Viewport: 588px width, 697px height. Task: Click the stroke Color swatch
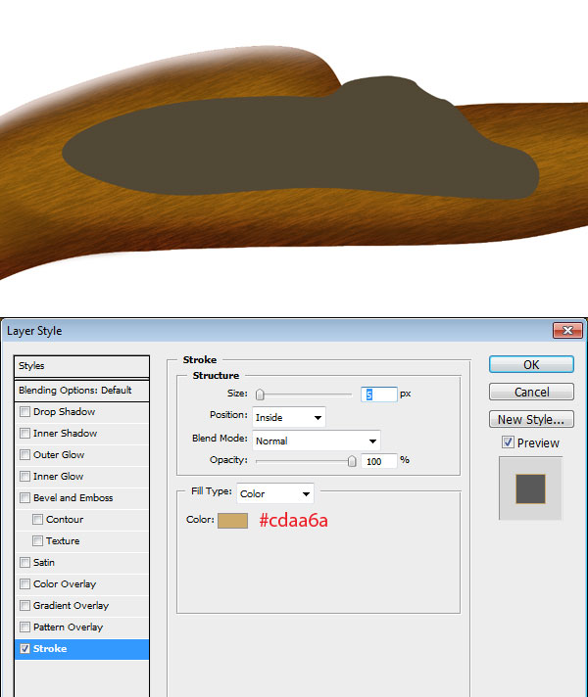click(232, 520)
